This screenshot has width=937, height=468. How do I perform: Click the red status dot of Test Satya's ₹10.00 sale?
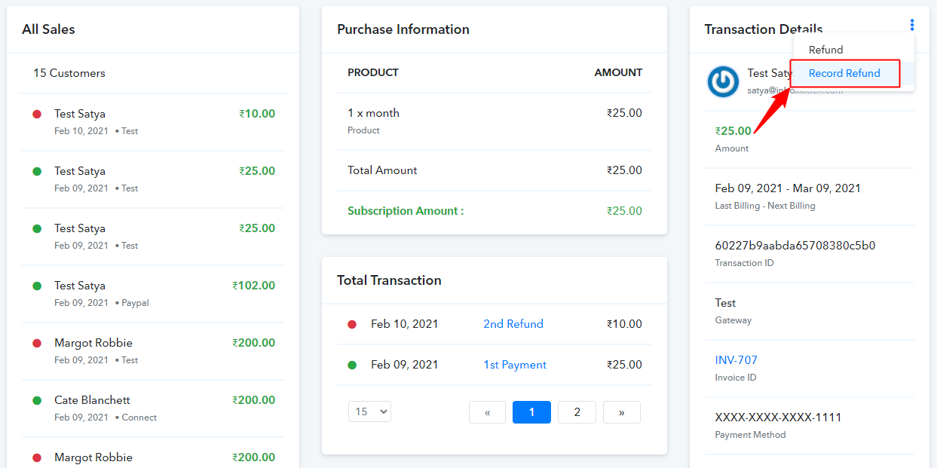pos(37,115)
